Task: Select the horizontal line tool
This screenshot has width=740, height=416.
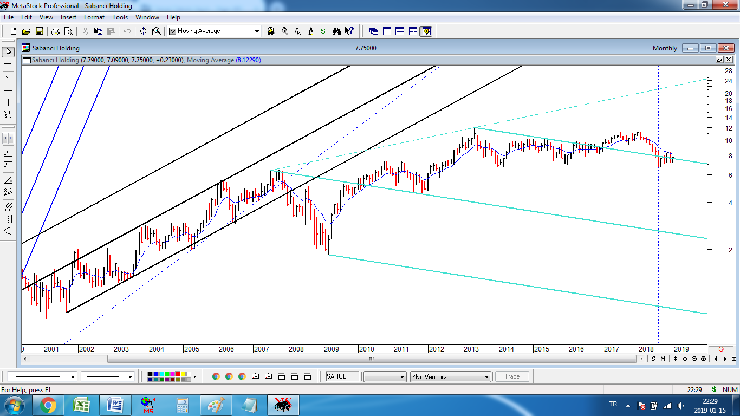Action: point(8,90)
